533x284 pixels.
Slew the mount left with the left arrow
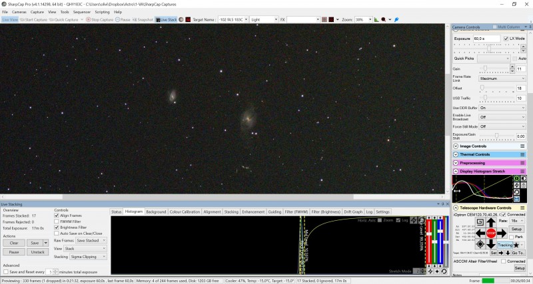pyautogui.click(x=480, y=233)
